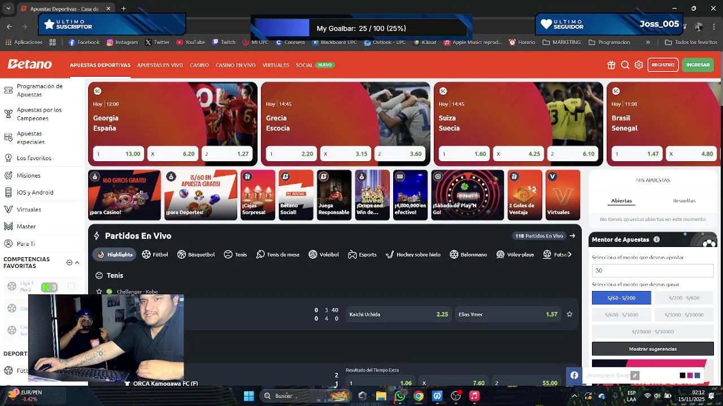This screenshot has height=406, width=723.
Task: Open the gift promotions icon in header
Action: point(611,65)
